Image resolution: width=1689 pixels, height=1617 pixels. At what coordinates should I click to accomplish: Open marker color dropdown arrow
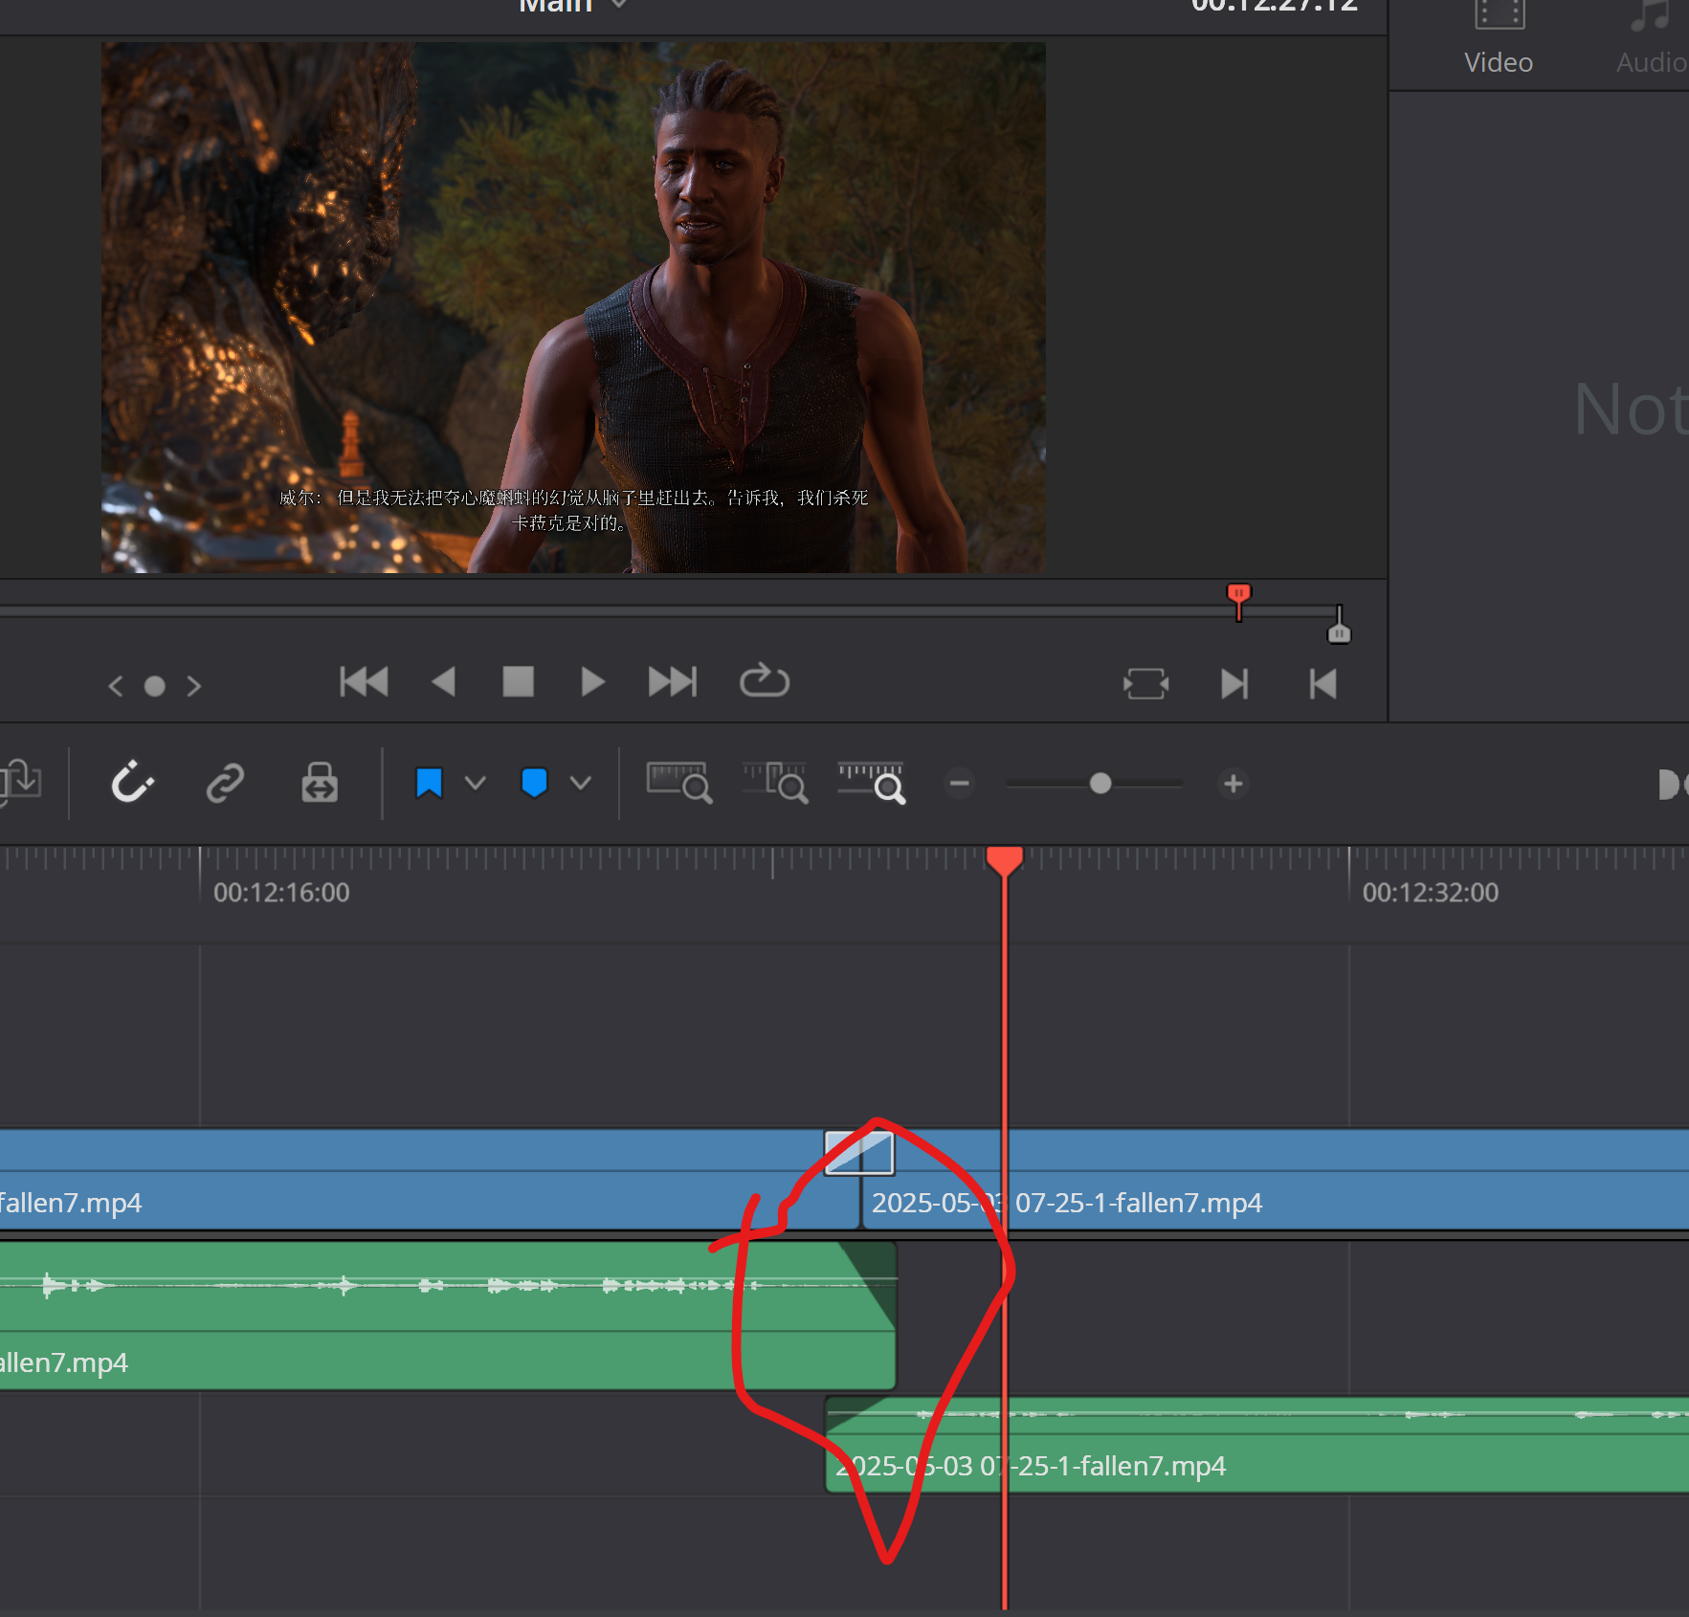coord(580,784)
